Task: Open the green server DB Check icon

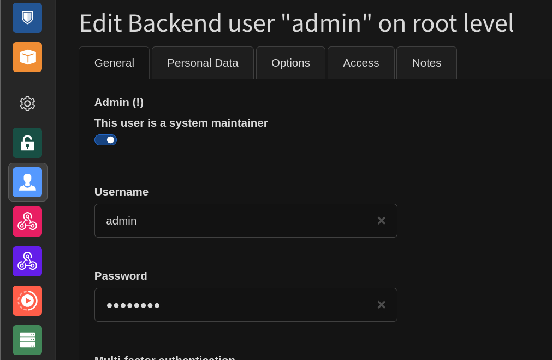Action: coord(27,340)
